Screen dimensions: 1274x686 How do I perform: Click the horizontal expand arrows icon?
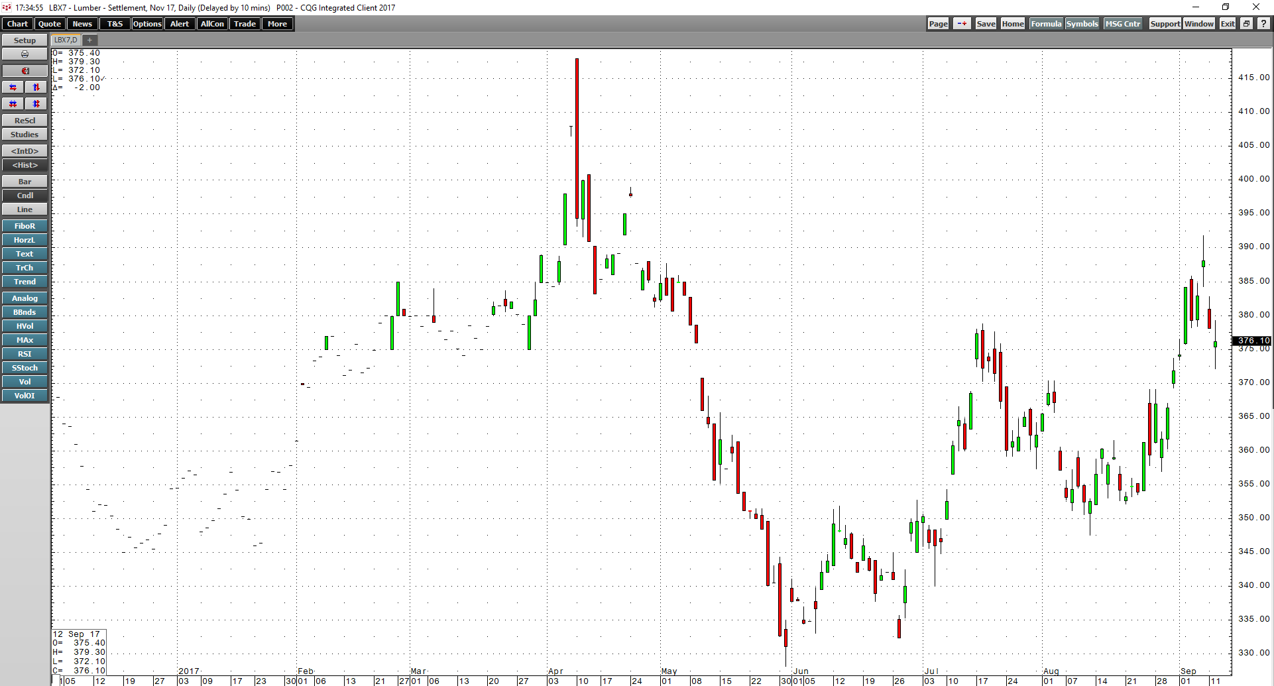click(x=13, y=87)
